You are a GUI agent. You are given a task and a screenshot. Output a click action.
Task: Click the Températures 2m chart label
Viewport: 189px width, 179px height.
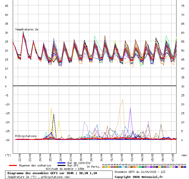pos(27,29)
